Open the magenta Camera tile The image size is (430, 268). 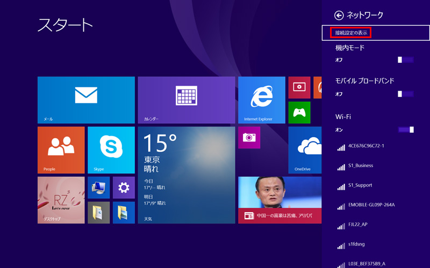[249, 138]
